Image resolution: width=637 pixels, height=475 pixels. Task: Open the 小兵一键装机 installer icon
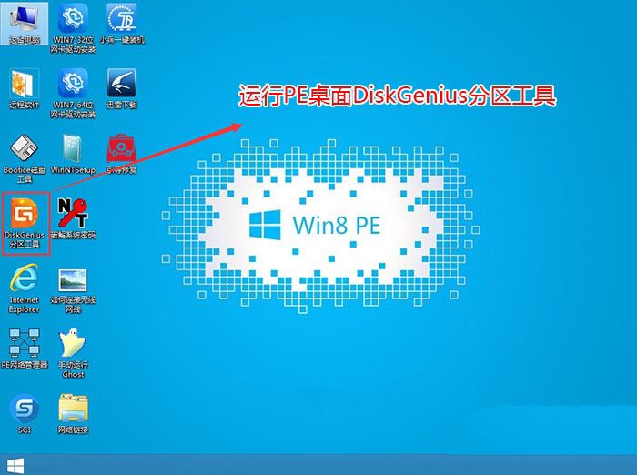(121, 19)
